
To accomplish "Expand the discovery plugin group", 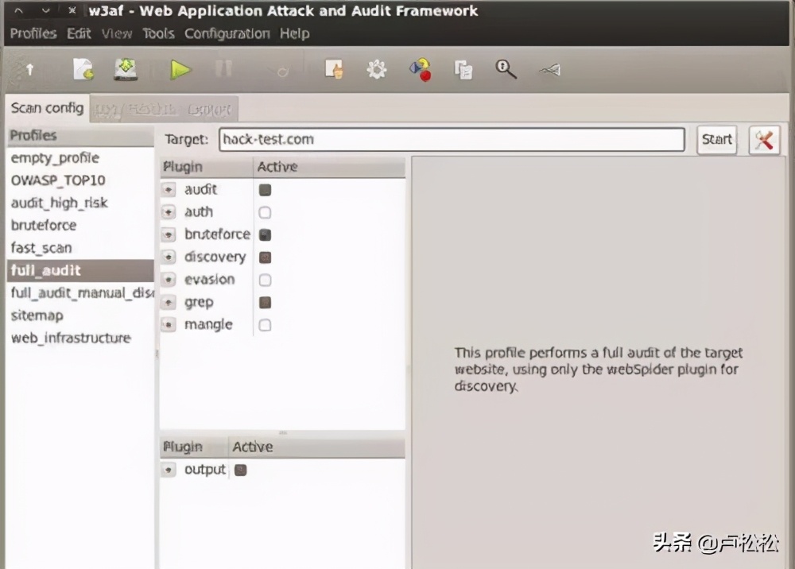I will click(x=169, y=257).
